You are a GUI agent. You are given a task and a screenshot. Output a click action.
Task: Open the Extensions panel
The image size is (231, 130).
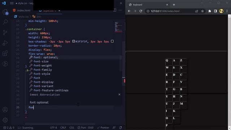[x=5, y=53]
